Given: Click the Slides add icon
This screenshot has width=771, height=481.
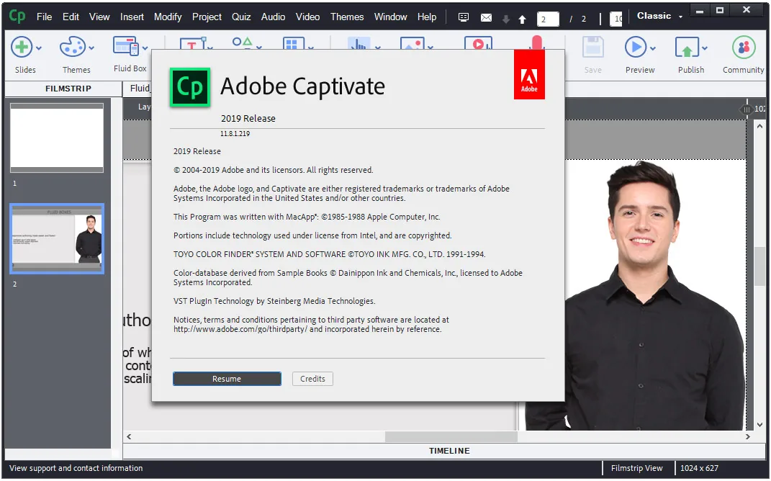Looking at the screenshot, I should pyautogui.click(x=21, y=48).
